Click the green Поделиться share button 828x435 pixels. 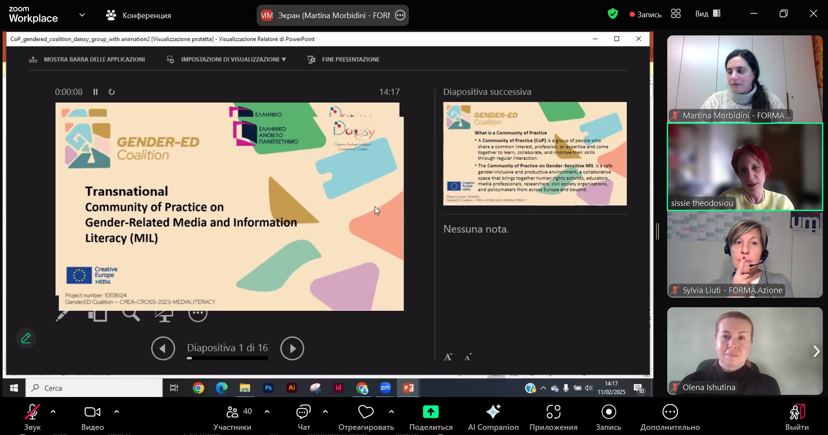tap(431, 418)
